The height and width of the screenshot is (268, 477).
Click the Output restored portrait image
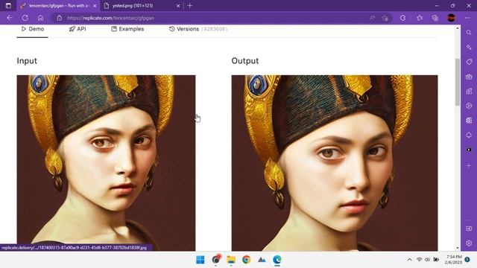pos(335,163)
